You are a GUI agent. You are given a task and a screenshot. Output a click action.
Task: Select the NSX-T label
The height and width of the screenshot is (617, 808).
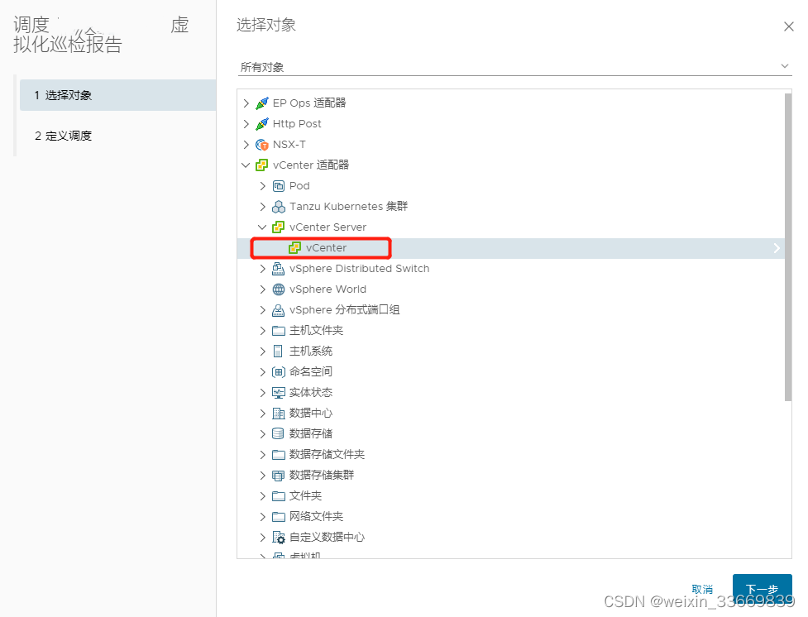point(289,145)
